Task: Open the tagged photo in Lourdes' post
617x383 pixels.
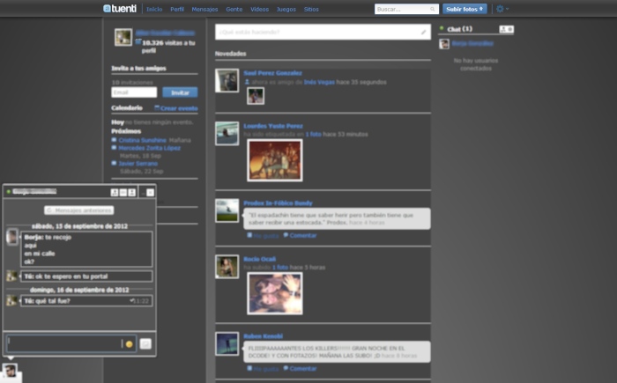Action: [275, 160]
